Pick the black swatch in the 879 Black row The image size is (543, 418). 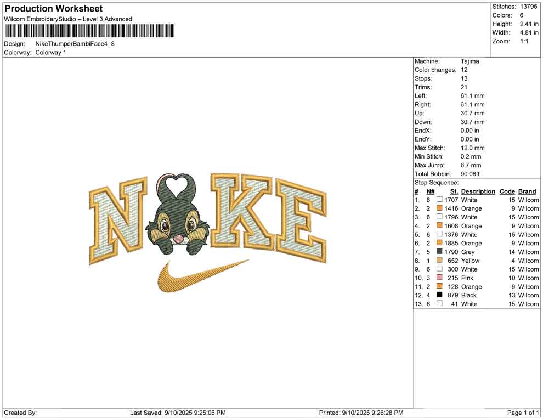439,295
